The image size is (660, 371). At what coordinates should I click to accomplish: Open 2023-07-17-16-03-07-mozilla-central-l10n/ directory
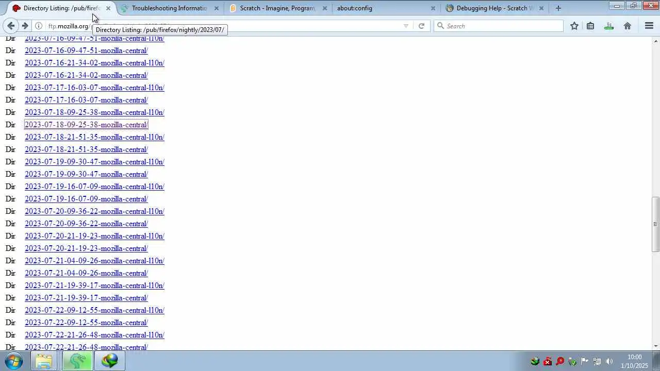tap(94, 88)
